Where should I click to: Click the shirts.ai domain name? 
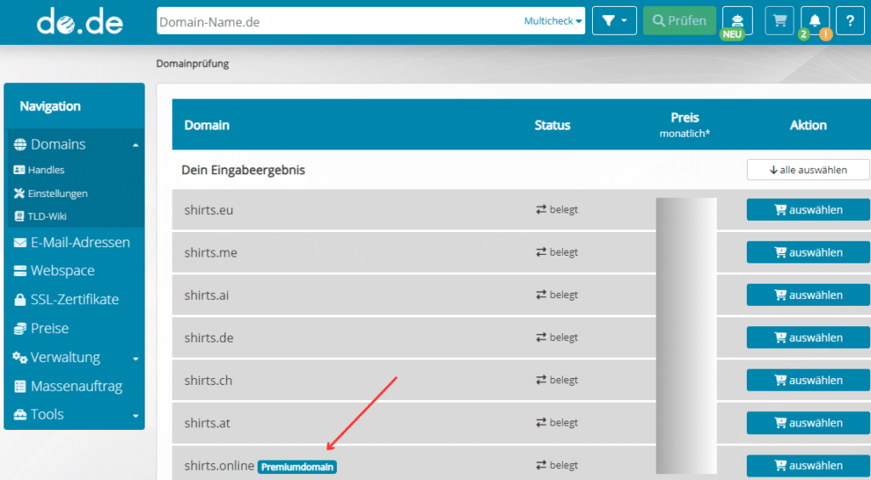(x=207, y=295)
